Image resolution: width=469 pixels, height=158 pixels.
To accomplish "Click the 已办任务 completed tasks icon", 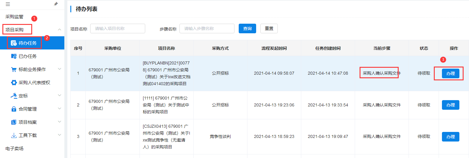I will pyautogui.click(x=14, y=56).
